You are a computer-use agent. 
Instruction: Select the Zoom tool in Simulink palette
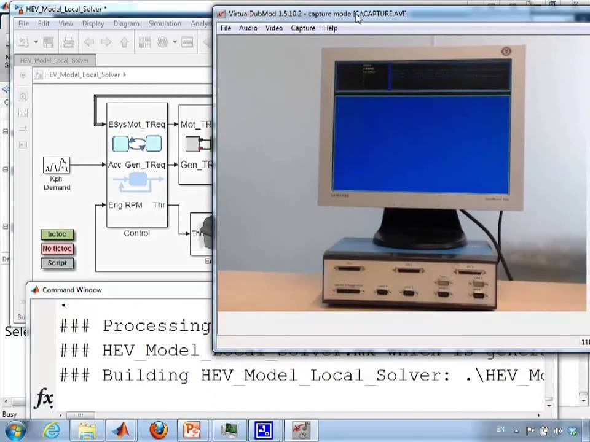23,97
